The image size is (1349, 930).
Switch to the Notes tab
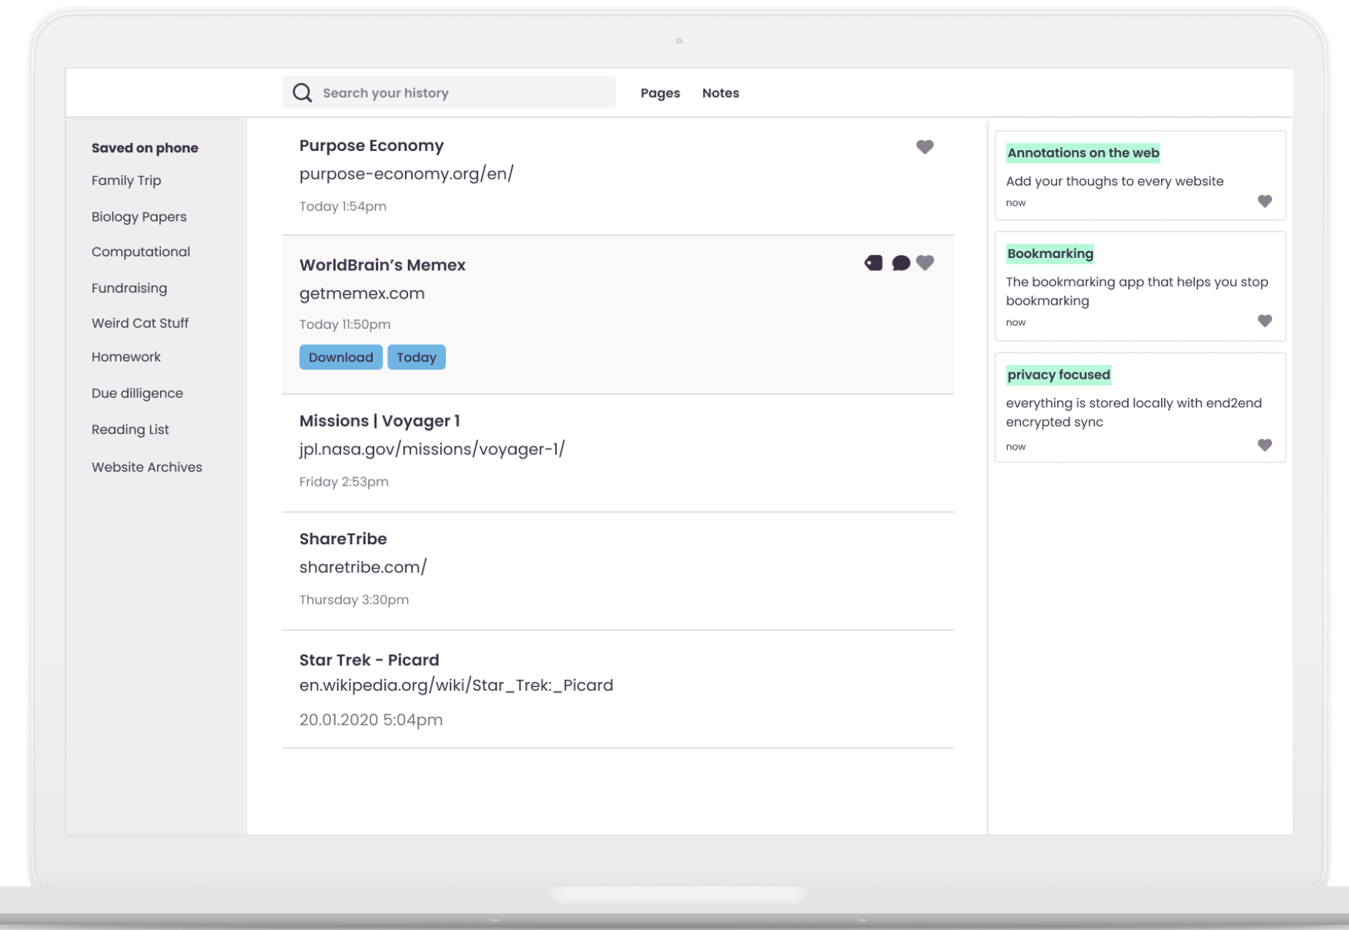720,93
